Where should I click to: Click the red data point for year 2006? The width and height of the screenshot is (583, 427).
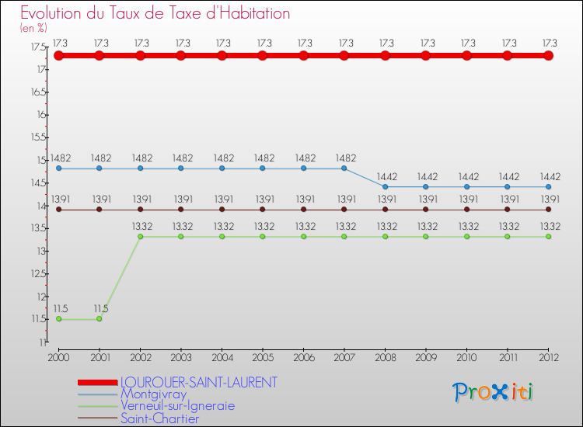tap(303, 56)
